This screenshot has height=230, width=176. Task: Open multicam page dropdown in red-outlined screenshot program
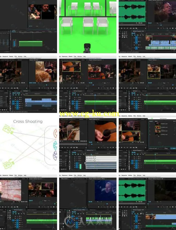105,83
